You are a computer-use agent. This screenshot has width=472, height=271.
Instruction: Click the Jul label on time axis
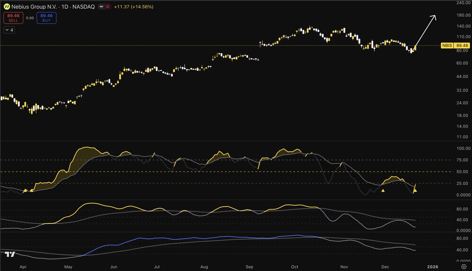157,266
